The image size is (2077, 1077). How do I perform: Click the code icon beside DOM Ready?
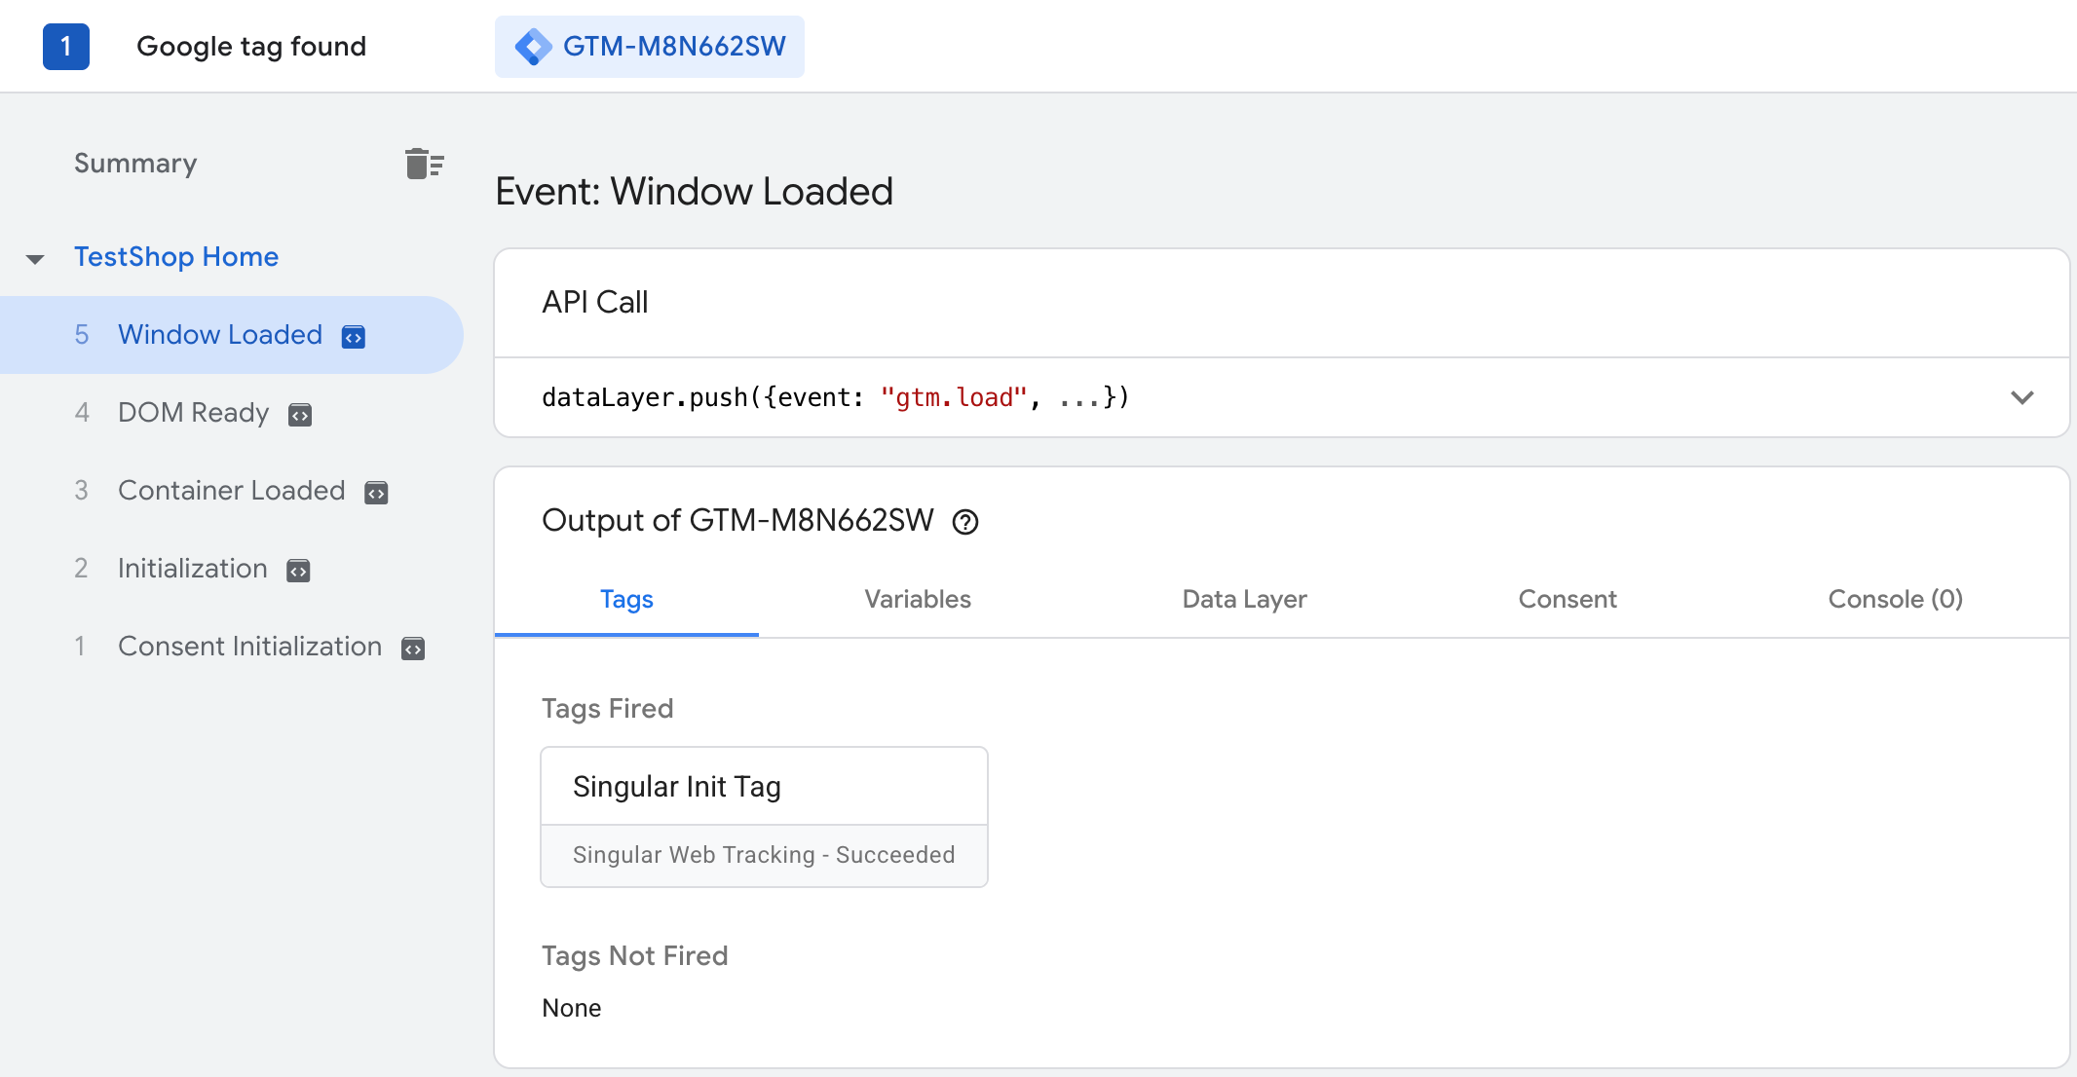click(300, 415)
